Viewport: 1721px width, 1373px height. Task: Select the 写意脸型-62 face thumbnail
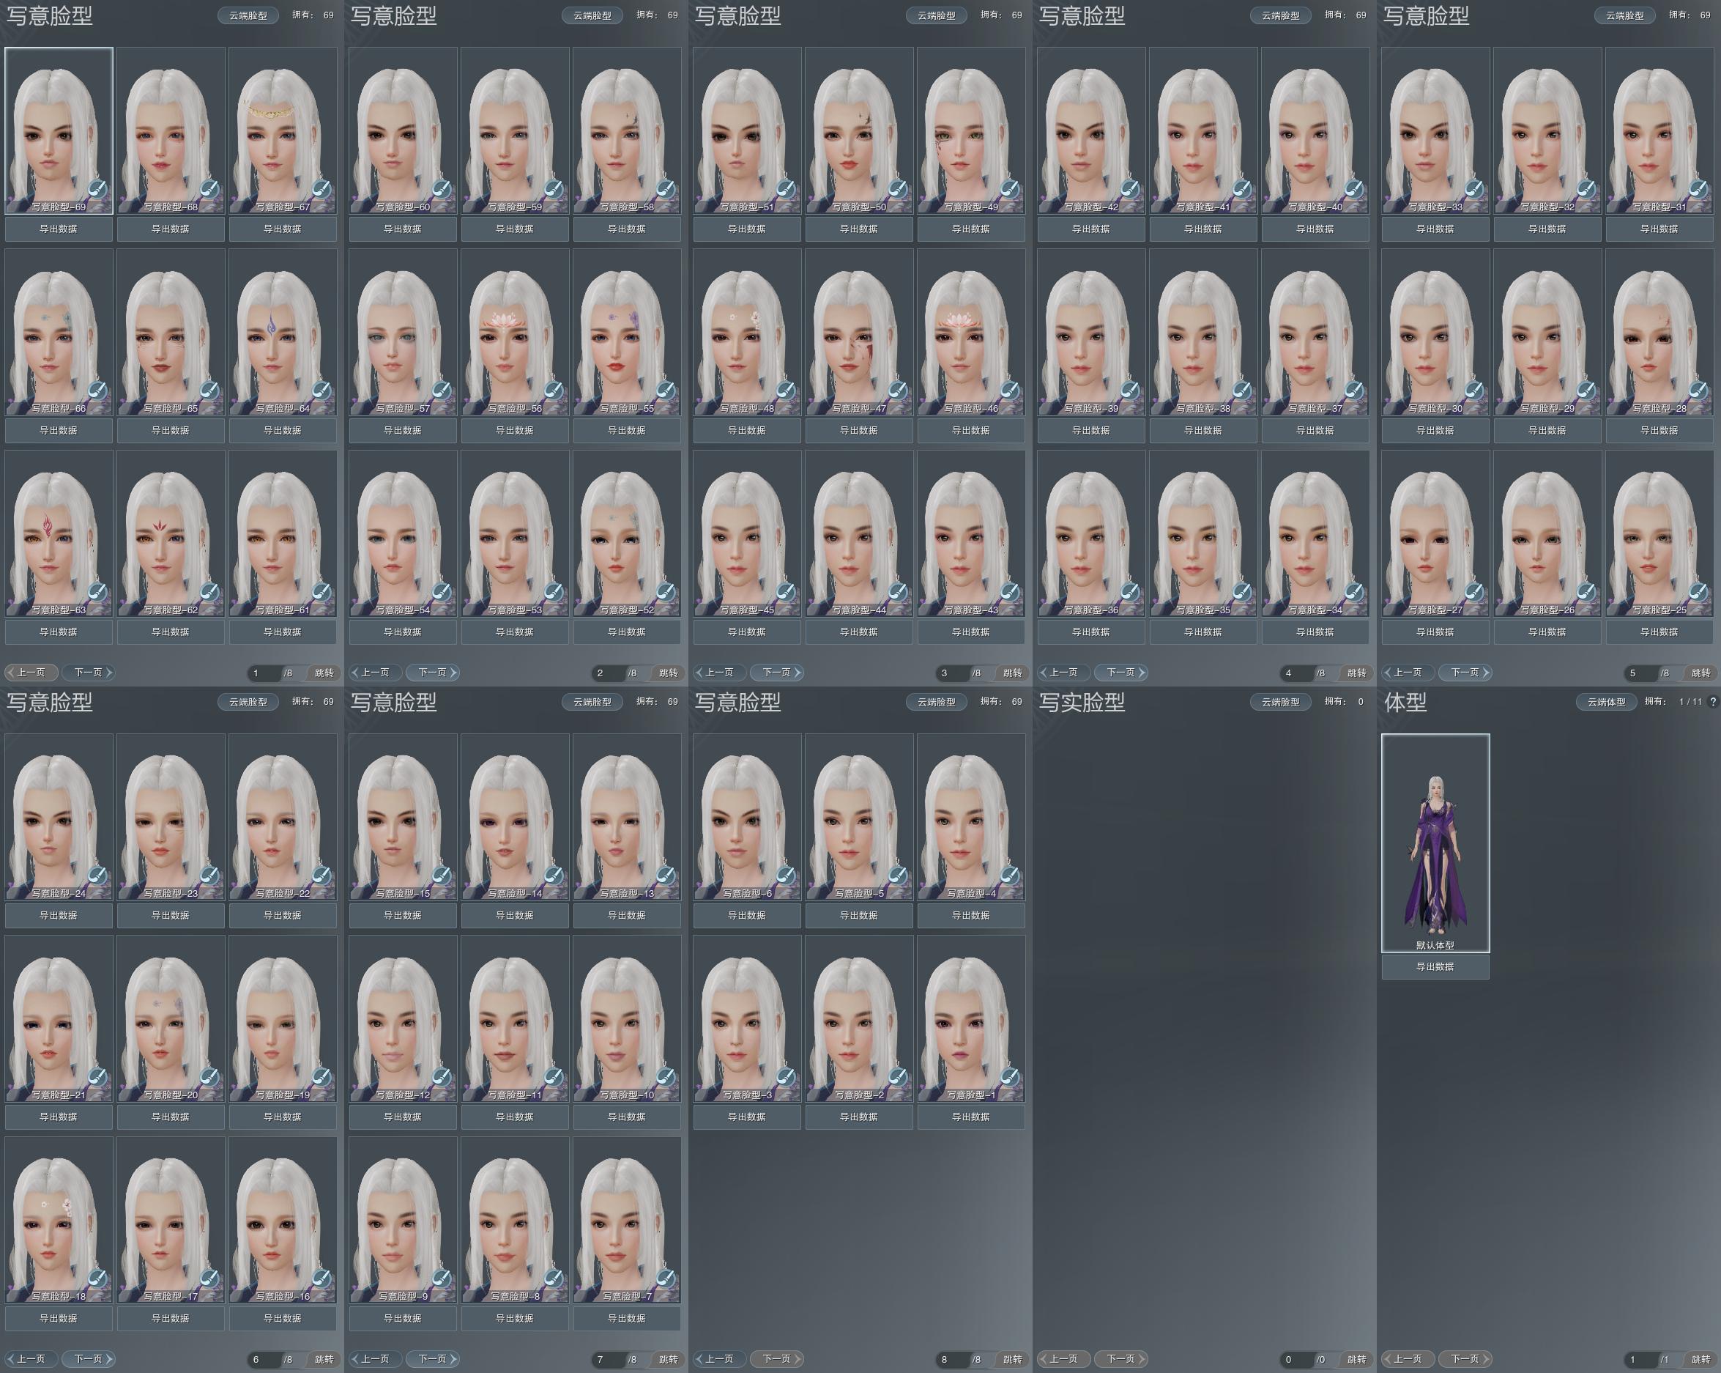(171, 533)
